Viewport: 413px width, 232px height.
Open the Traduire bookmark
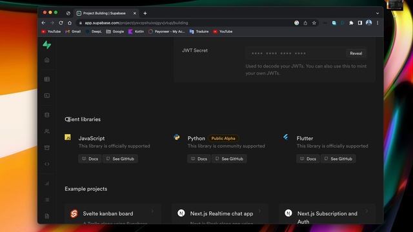pyautogui.click(x=199, y=32)
